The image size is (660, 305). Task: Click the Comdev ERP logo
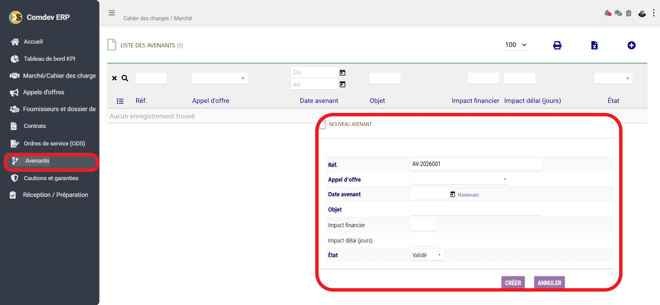[x=16, y=17]
